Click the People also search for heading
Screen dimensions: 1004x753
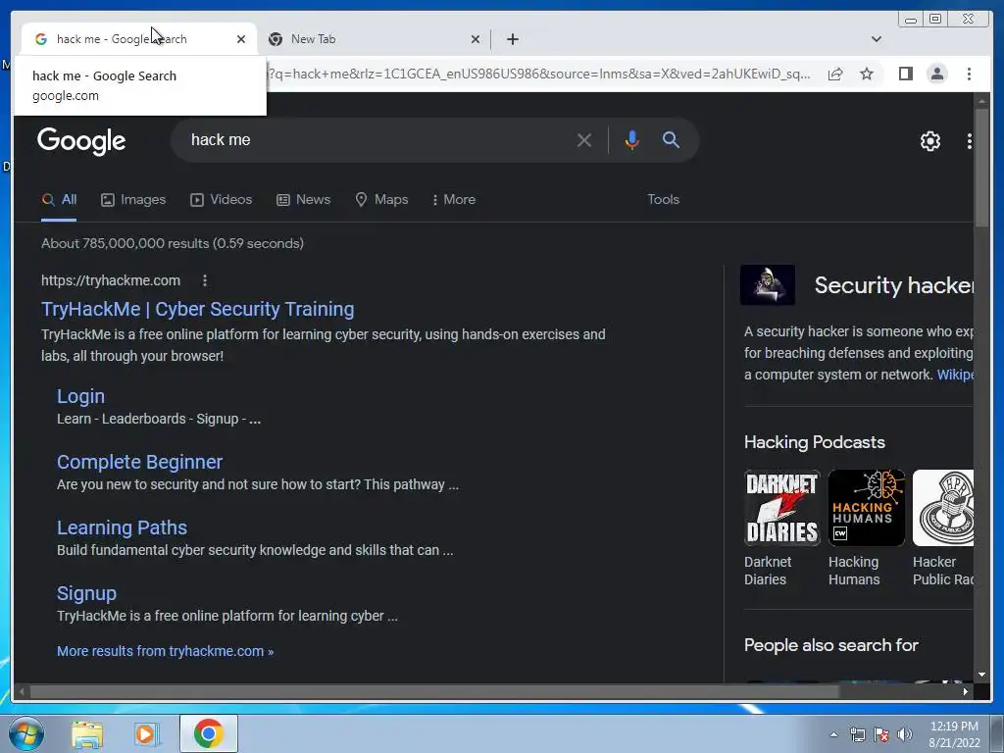click(831, 645)
